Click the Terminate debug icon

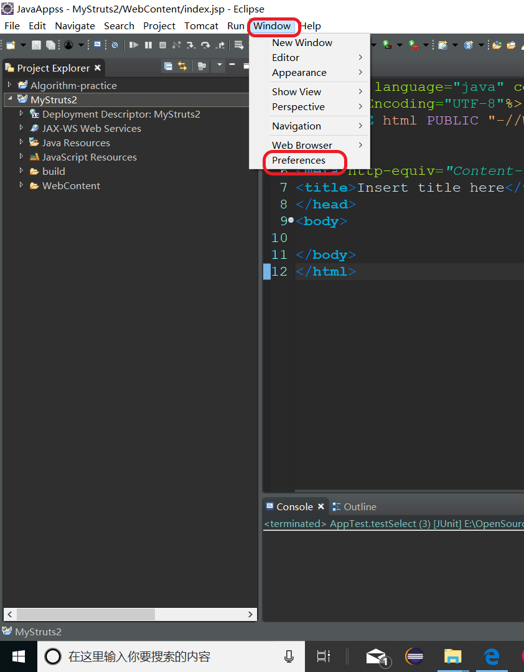click(x=162, y=45)
